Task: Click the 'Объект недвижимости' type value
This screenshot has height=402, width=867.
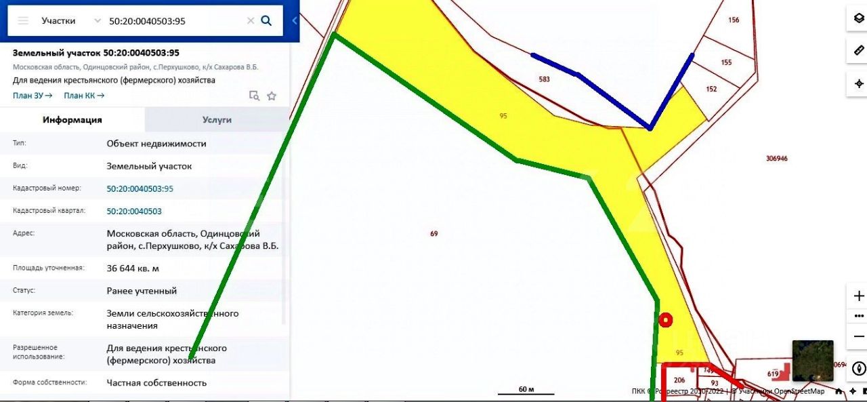Action: [x=156, y=144]
